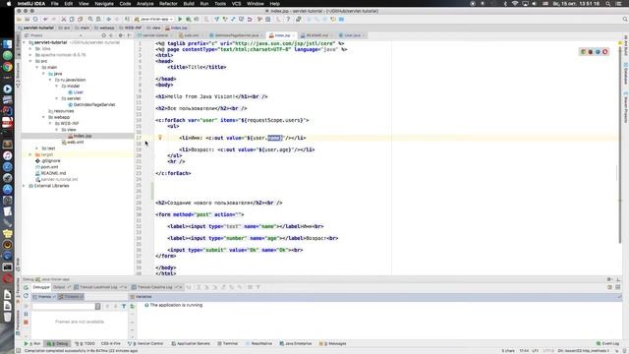Open the VCS menu
This screenshot has height=354, width=629.
237,4
